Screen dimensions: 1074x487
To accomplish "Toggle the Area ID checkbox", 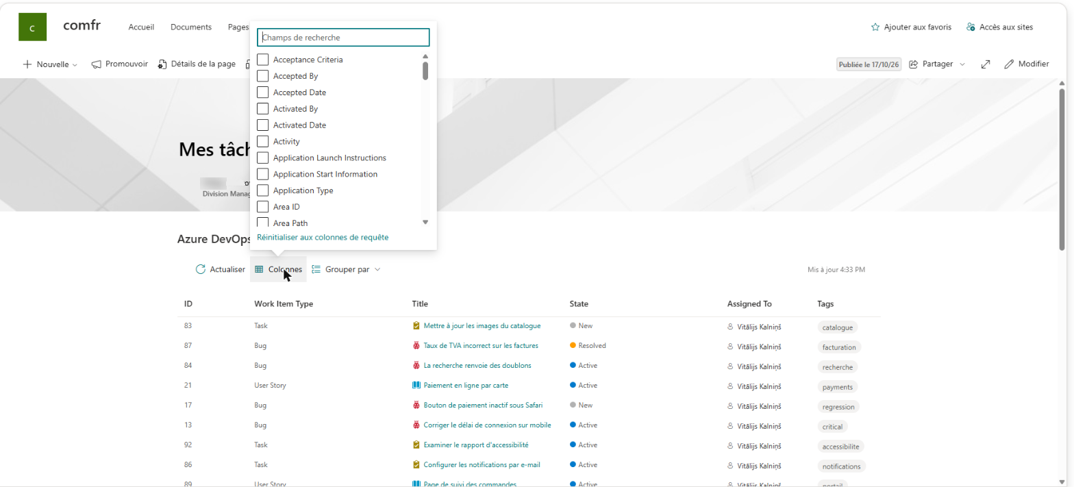I will click(262, 207).
